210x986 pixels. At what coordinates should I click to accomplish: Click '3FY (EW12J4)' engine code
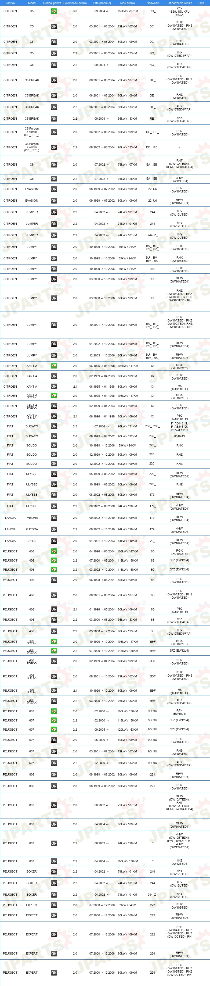[179, 730]
